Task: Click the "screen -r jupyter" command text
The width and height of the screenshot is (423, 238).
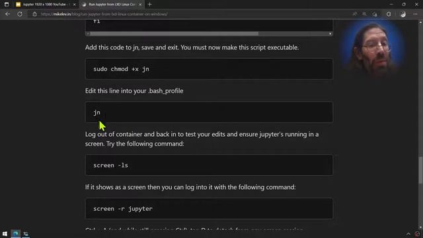Action: [123, 209]
